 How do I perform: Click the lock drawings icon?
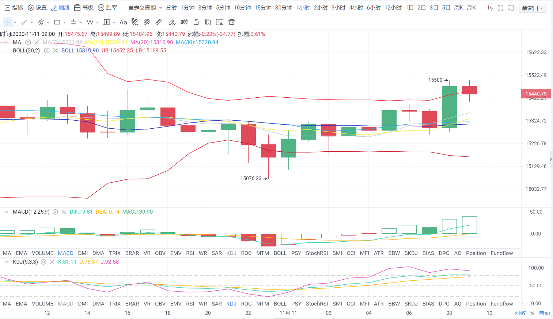[x=196, y=22]
